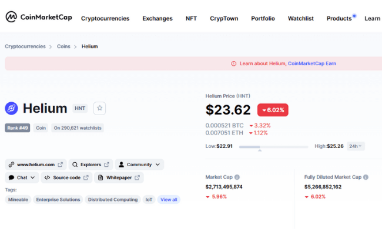Click the HNT ticker badge
The width and height of the screenshot is (382, 235).
point(80,108)
